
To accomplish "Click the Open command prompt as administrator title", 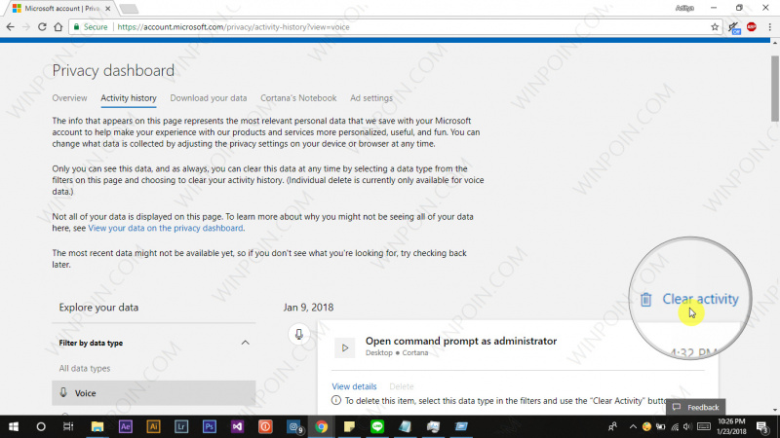I will (x=461, y=342).
